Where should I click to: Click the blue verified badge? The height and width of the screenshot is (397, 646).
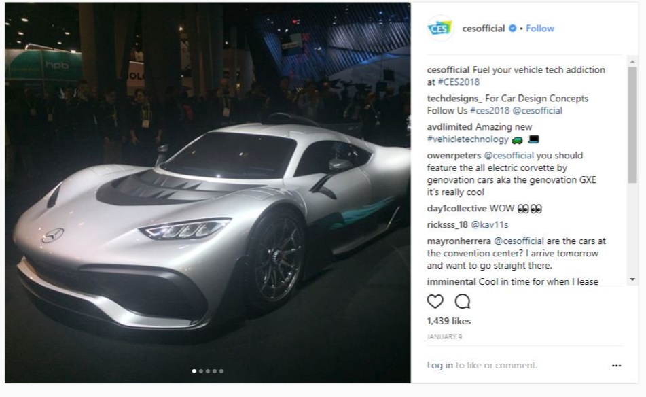512,28
